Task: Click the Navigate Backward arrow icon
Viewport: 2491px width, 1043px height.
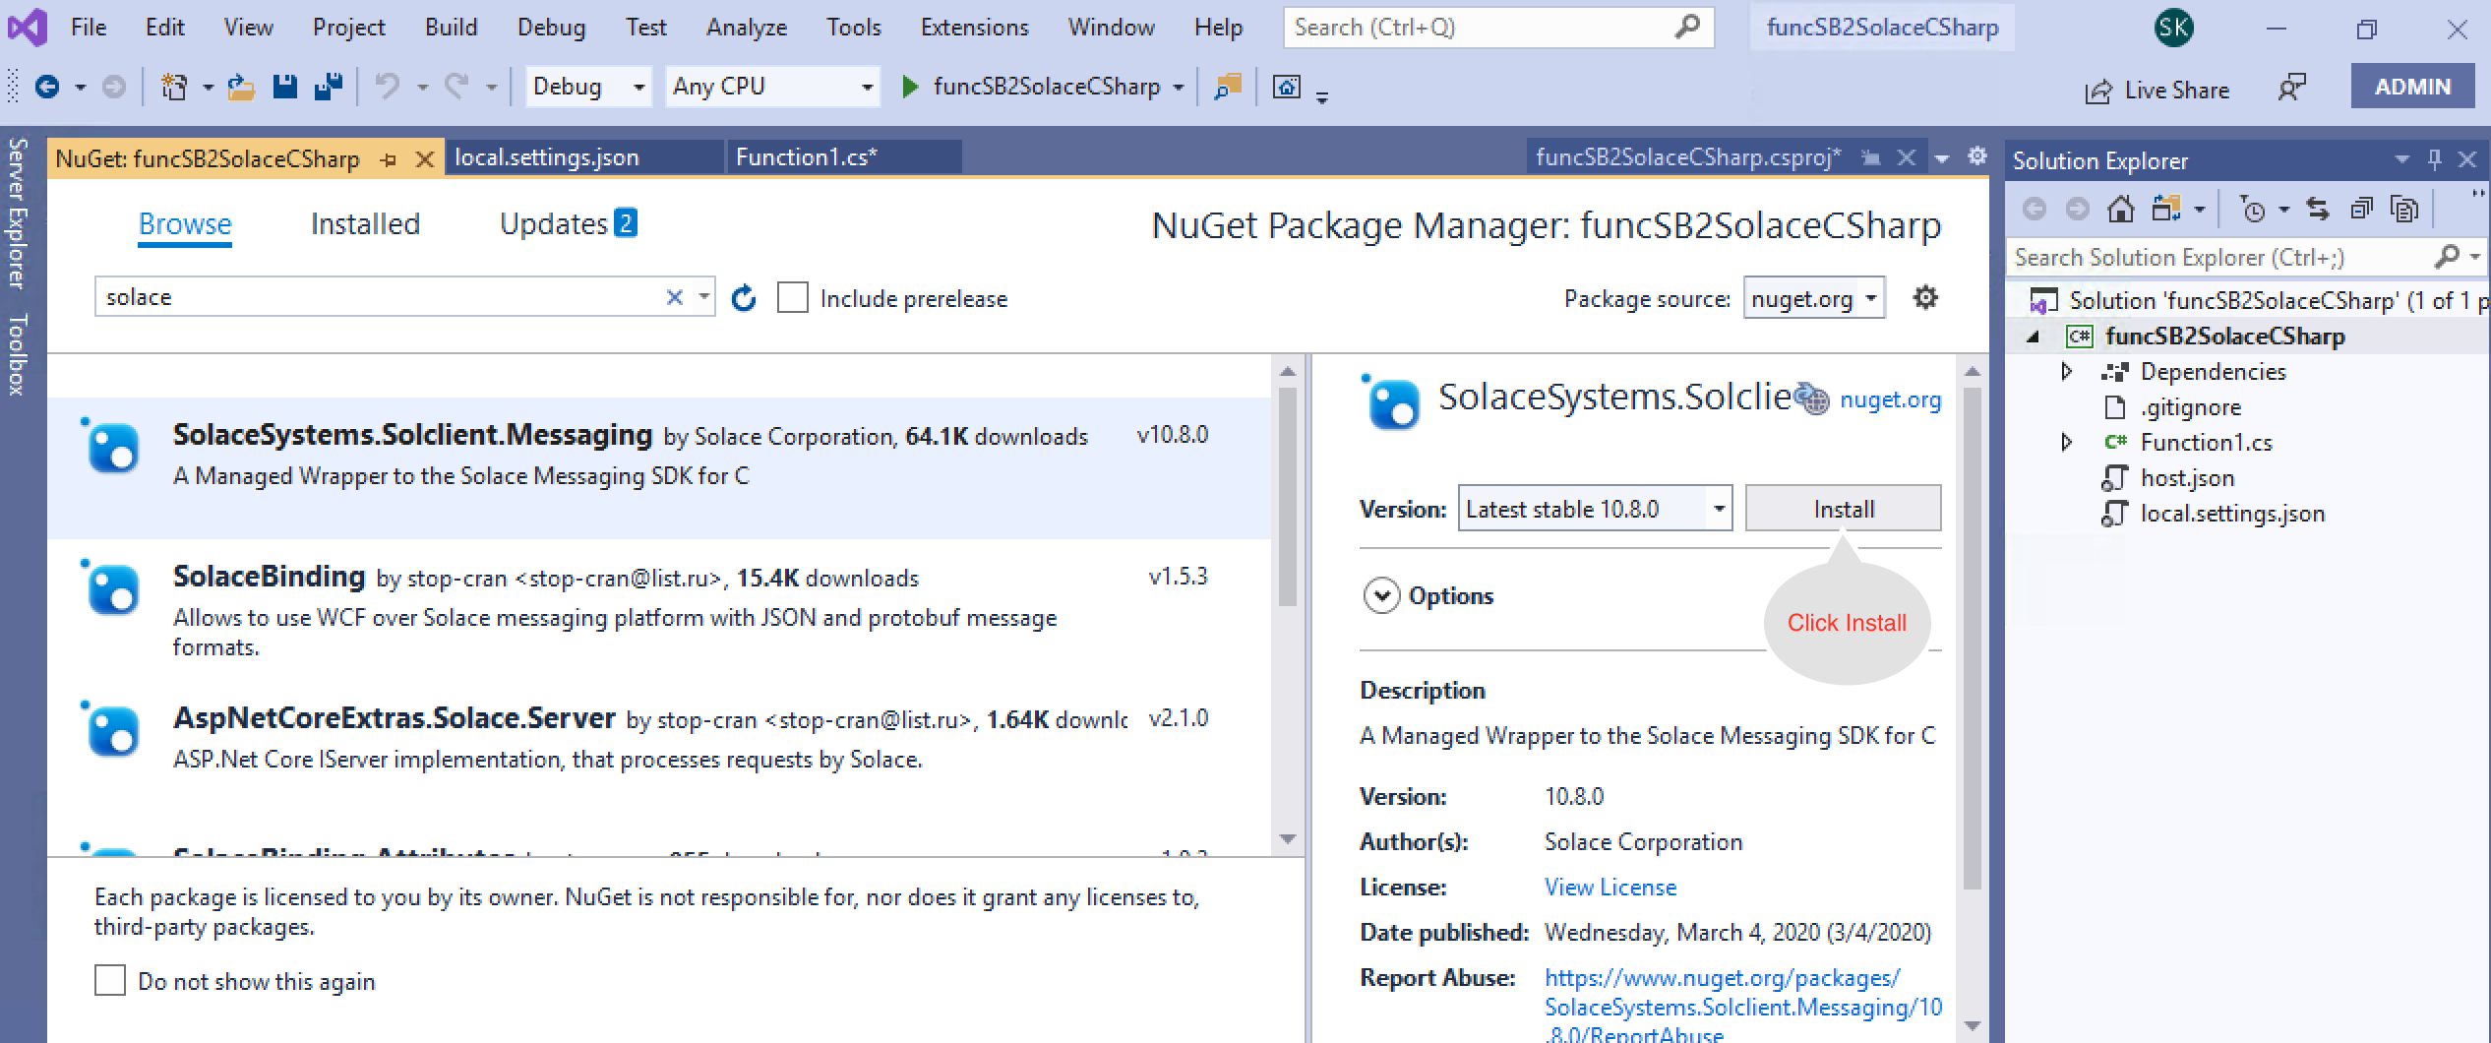Action: tap(46, 88)
